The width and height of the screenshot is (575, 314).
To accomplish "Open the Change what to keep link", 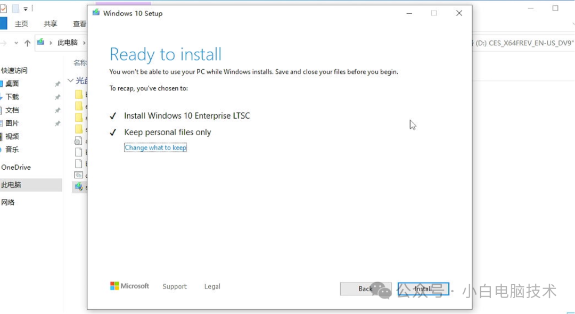I will (155, 147).
